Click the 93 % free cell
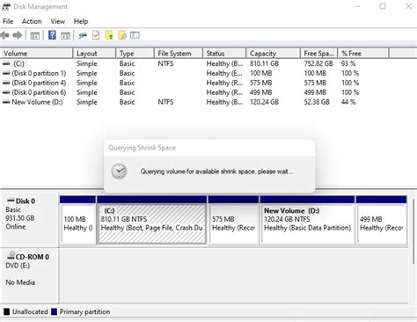Screen dimensions: 417x322 pyautogui.click(x=348, y=63)
